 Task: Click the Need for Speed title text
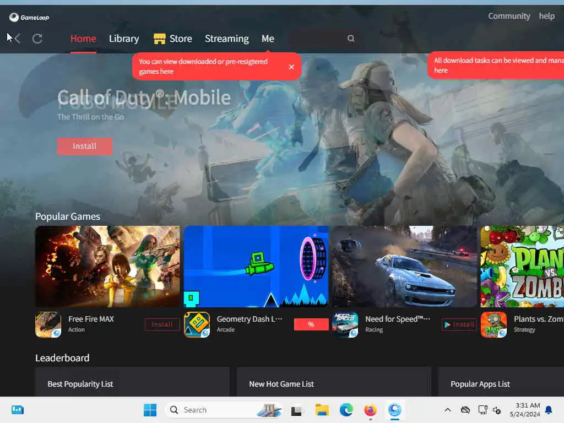398,319
